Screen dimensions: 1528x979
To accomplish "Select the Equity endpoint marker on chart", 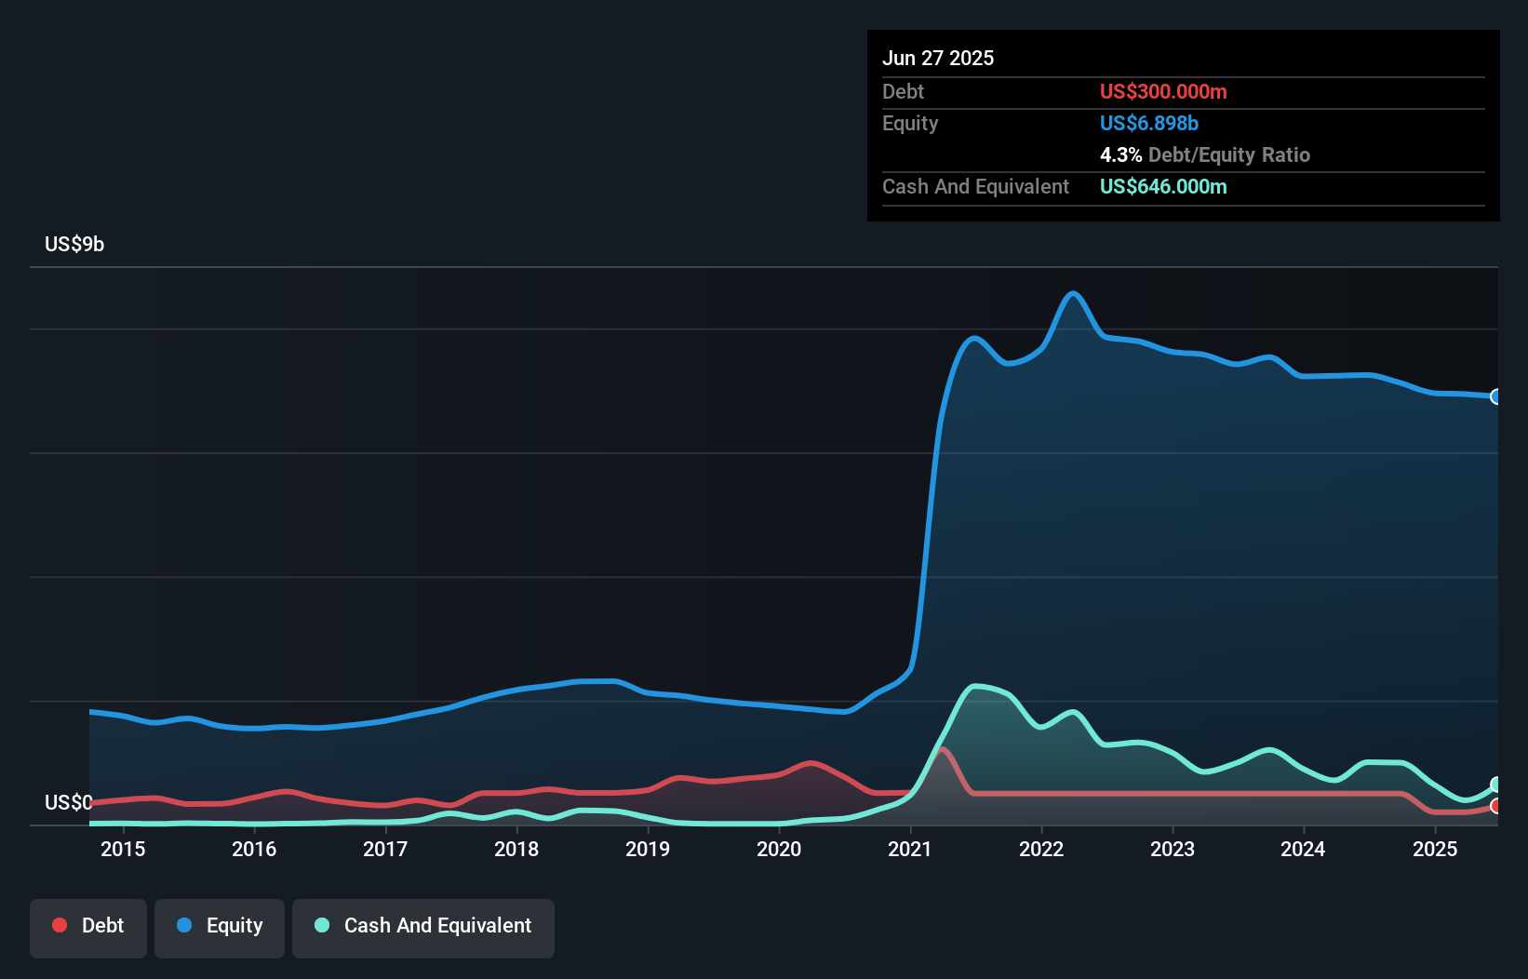I will (x=1496, y=396).
